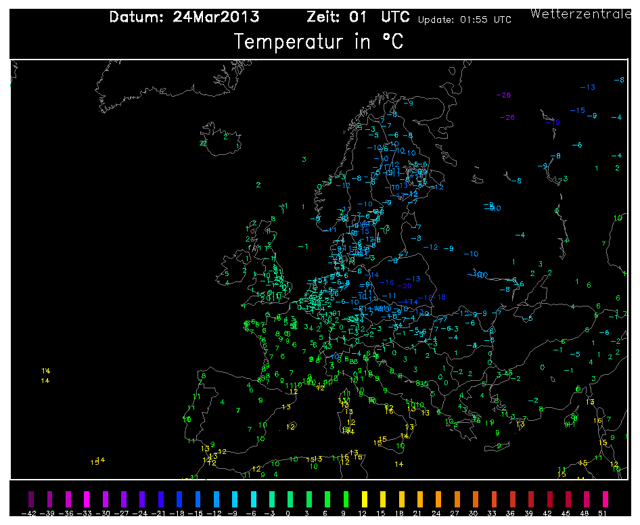This screenshot has height=525, width=640.
Task: Pick the 0 degree legend swatch
Action: pyautogui.click(x=290, y=499)
